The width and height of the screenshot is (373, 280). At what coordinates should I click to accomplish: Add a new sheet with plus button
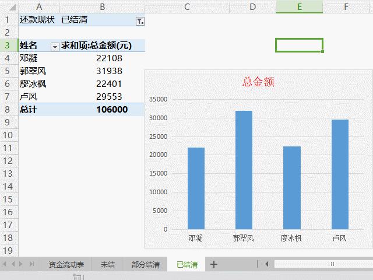[214, 264]
